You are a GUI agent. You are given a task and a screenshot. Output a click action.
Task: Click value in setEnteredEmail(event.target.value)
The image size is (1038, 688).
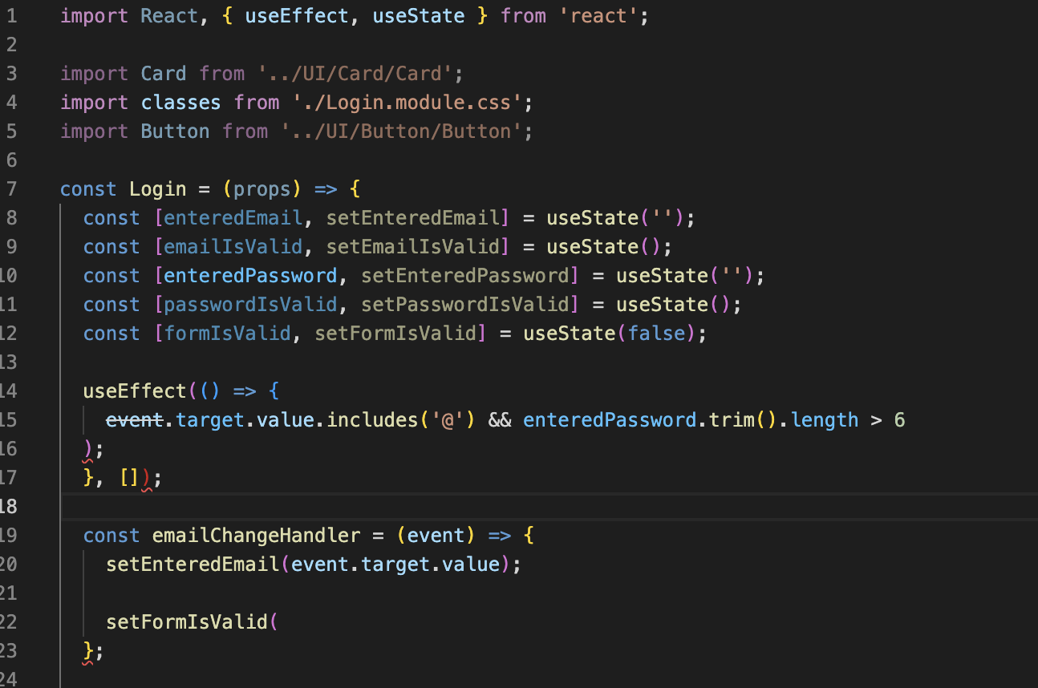click(x=471, y=565)
